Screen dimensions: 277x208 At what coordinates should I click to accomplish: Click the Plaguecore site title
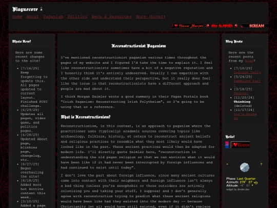pos(25,9)
